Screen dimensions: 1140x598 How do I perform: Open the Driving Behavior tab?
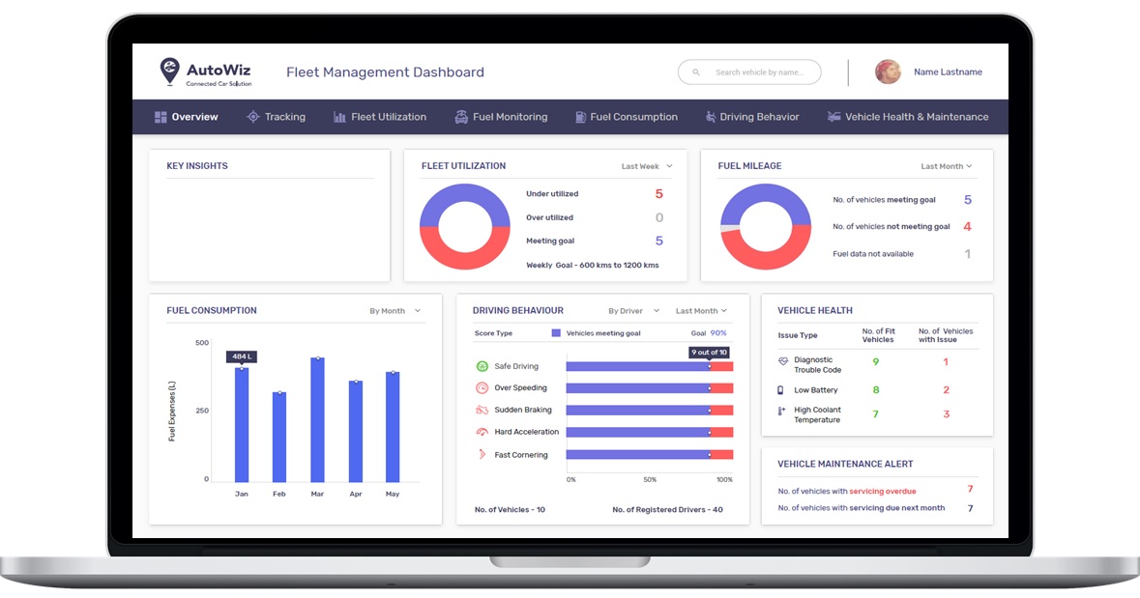752,117
